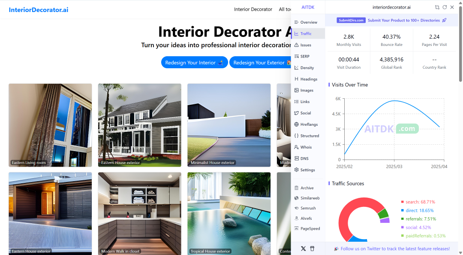
Task: Open the Headings section
Action: [x=308, y=79]
